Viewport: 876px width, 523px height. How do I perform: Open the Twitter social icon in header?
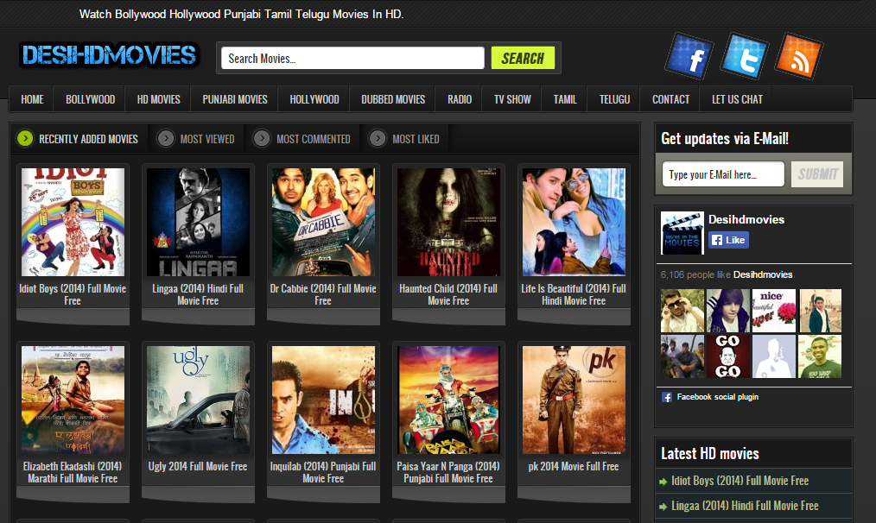click(744, 56)
